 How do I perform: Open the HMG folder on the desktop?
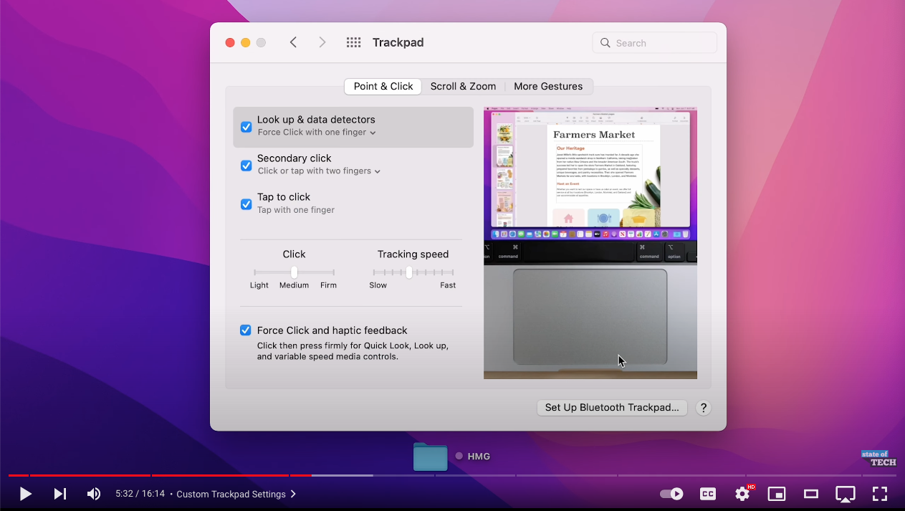pyautogui.click(x=431, y=457)
